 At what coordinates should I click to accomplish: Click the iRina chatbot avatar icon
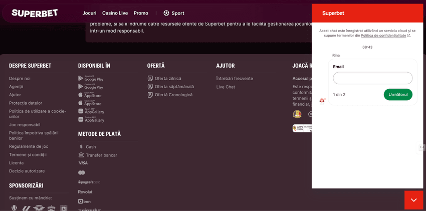[322, 101]
